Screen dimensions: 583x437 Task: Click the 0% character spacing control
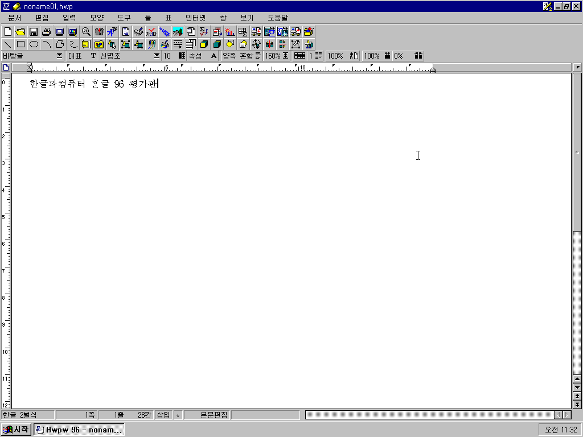point(408,56)
